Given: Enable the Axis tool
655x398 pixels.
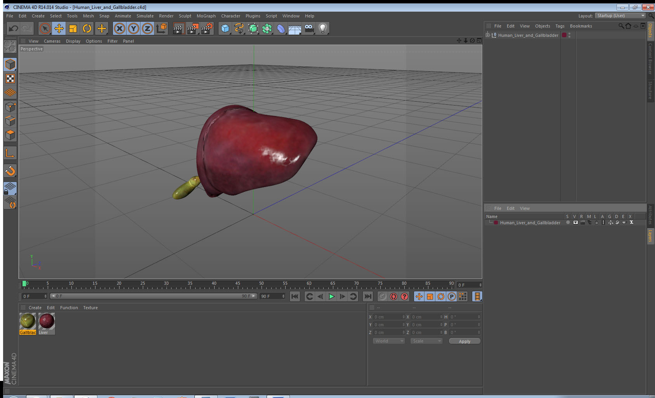Looking at the screenshot, I should (x=10, y=153).
